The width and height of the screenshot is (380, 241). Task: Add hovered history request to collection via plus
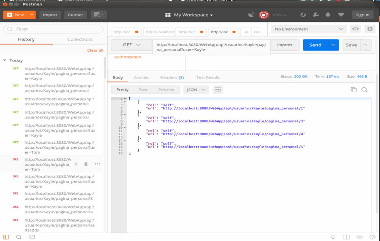[x=76, y=164]
